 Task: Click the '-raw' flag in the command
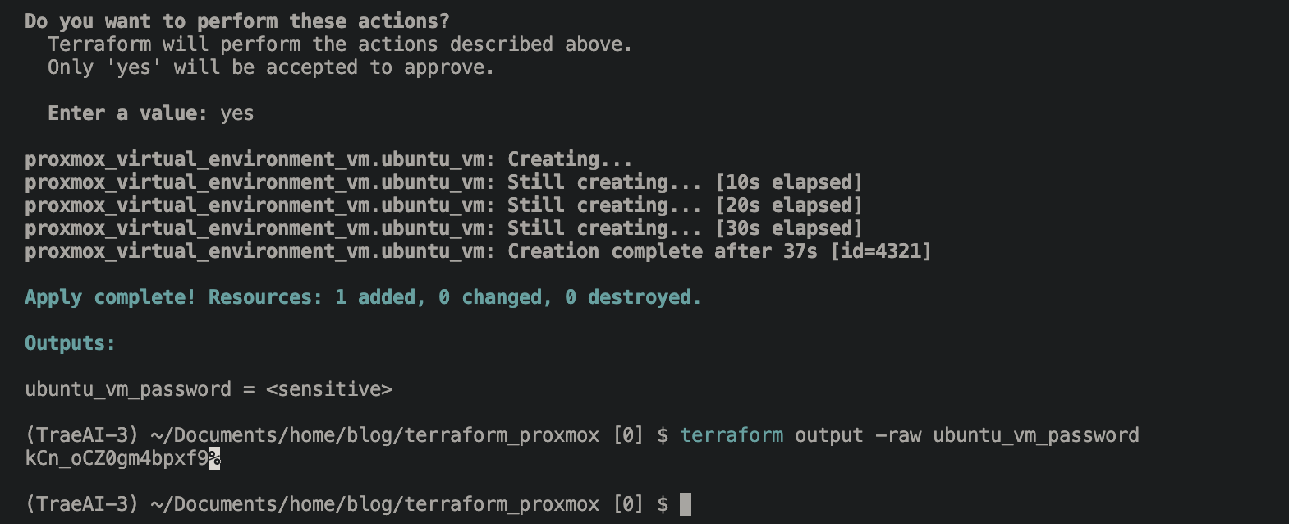pyautogui.click(x=897, y=435)
